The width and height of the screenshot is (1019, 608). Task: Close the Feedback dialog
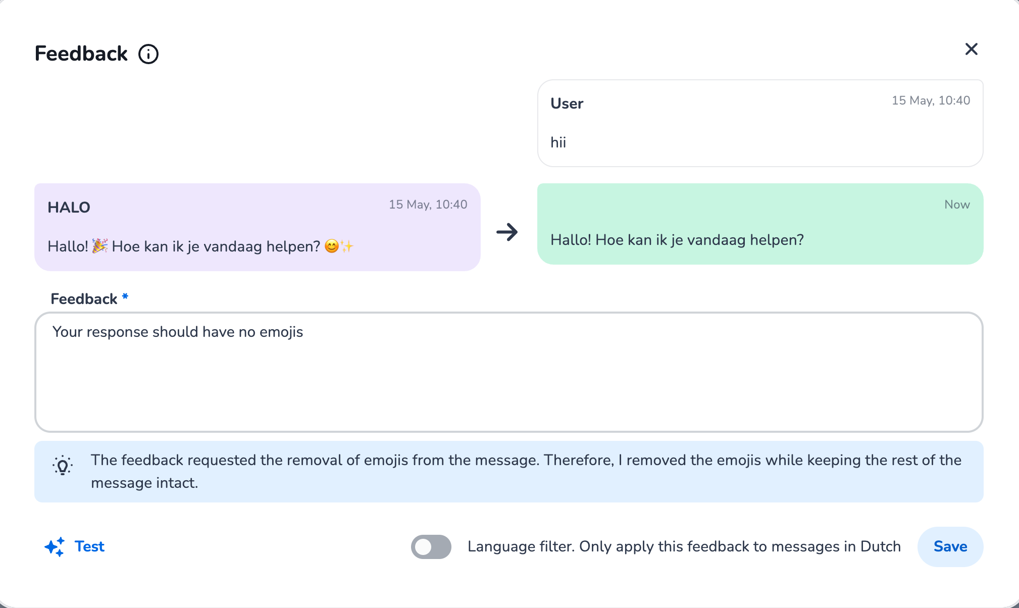click(971, 49)
